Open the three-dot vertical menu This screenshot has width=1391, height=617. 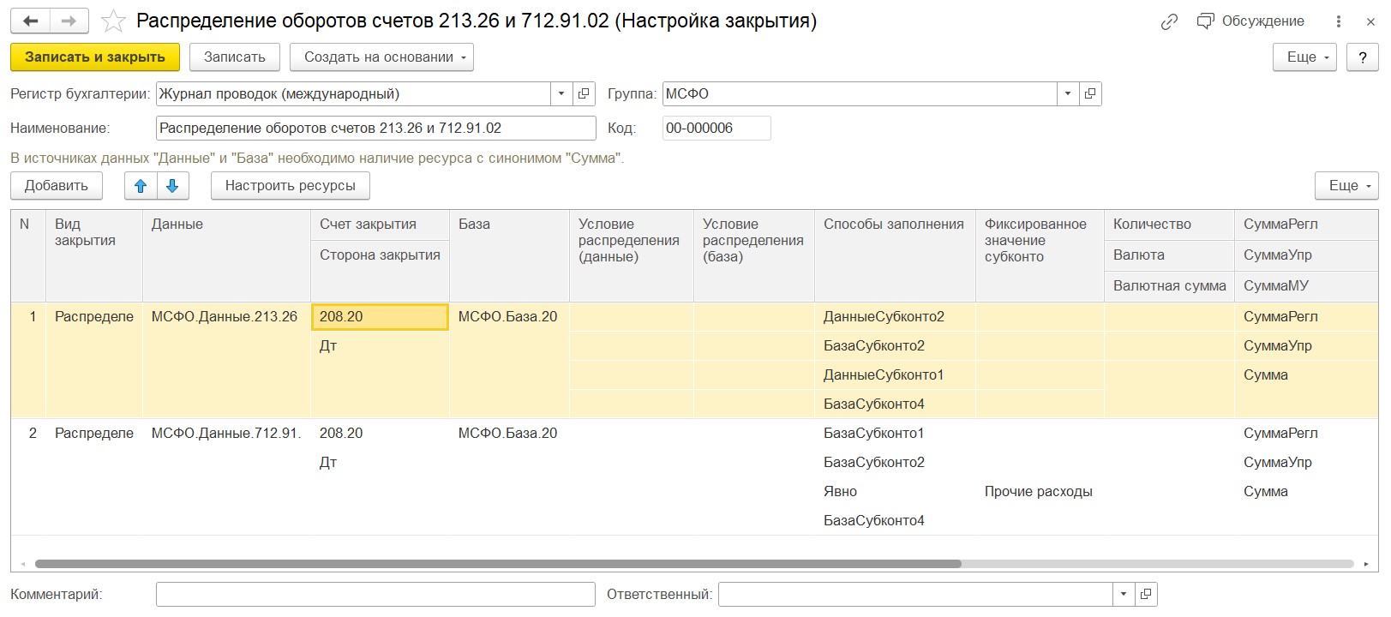[x=1339, y=21]
